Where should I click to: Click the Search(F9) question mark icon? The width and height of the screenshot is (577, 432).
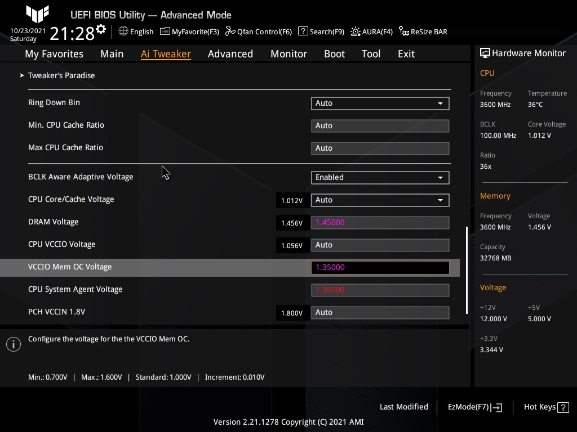303,31
